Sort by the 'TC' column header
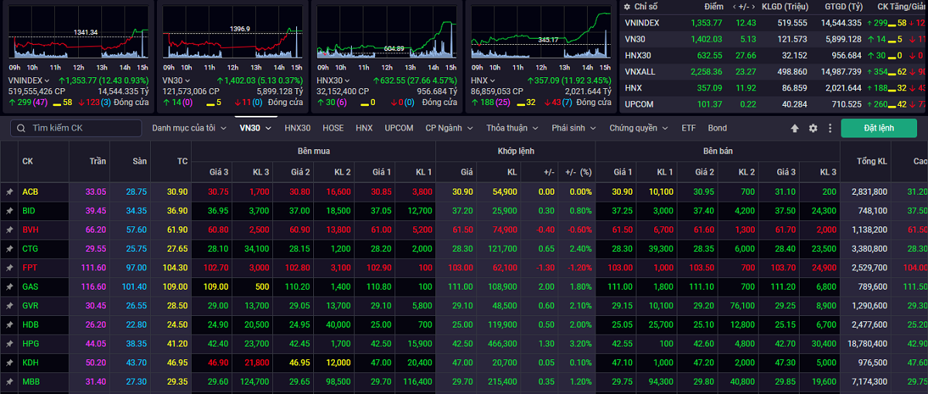Image resolution: width=928 pixels, height=394 pixels. [x=181, y=161]
